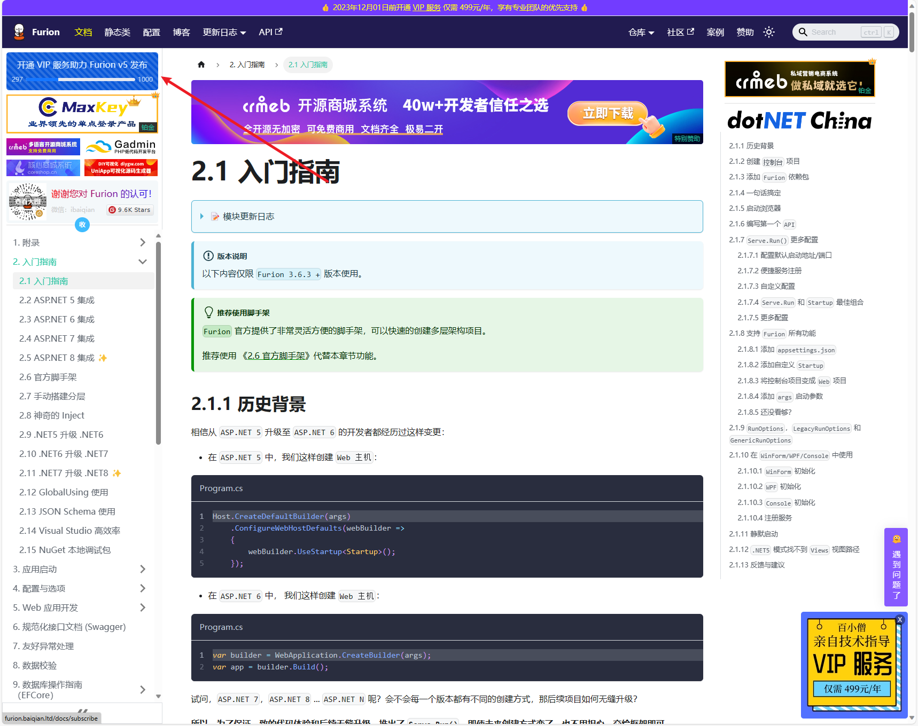Image resolution: width=918 pixels, height=726 pixels.
Task: Jump to 2.1.10.2 WPF 初始化 in TOC
Action: pyautogui.click(x=769, y=486)
